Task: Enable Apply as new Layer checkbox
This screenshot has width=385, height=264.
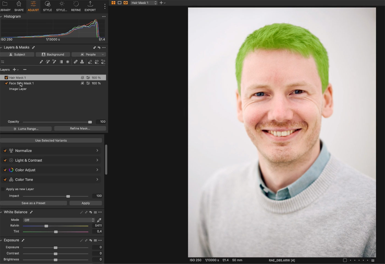Action: [3, 189]
